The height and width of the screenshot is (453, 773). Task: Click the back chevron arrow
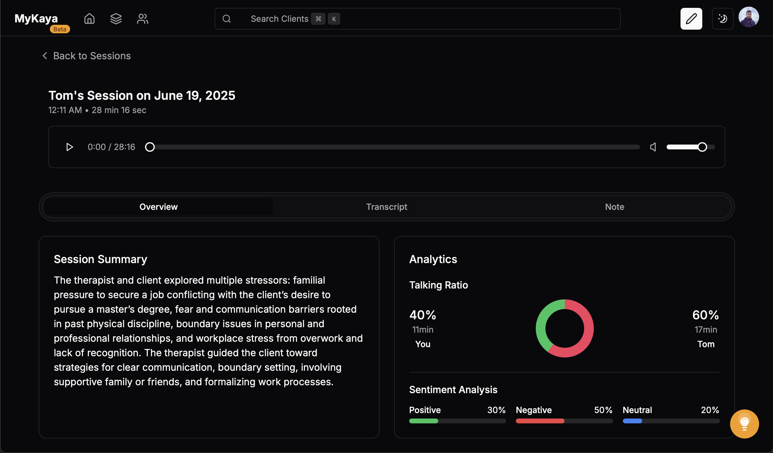[45, 56]
